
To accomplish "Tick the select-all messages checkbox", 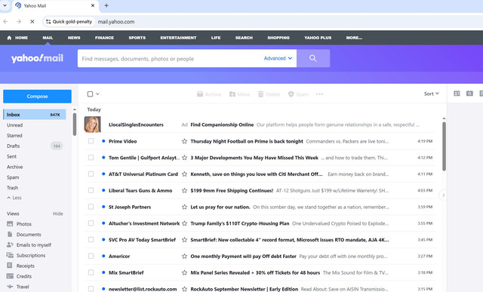I will (x=90, y=94).
